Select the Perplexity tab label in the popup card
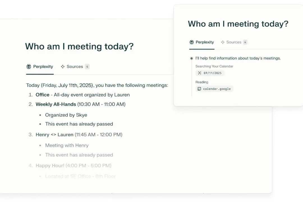This screenshot has height=205, width=303. pos(205,42)
